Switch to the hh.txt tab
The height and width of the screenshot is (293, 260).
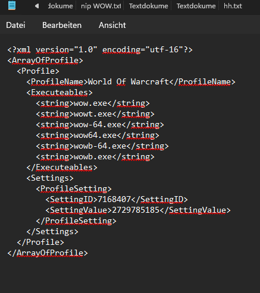[233, 6]
